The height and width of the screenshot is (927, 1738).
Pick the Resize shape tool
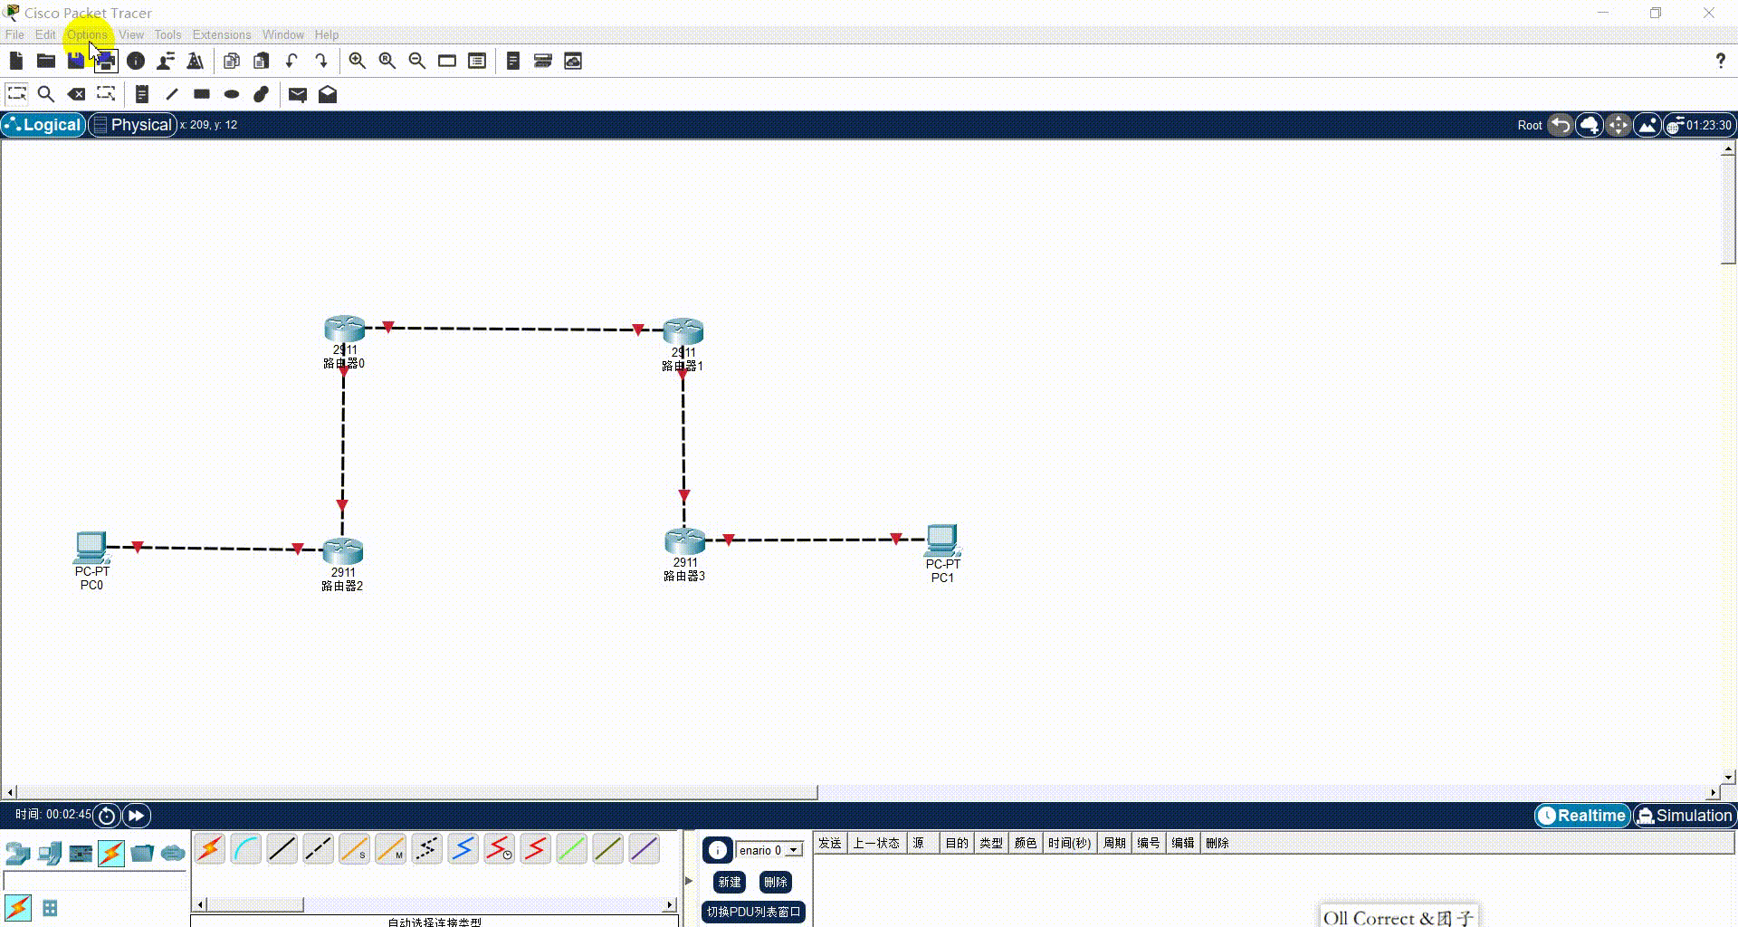point(106,93)
